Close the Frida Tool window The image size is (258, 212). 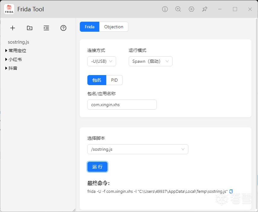coord(250,9)
